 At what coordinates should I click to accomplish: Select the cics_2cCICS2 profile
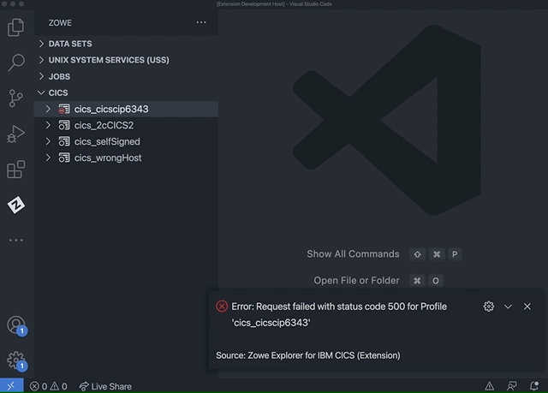click(x=104, y=126)
